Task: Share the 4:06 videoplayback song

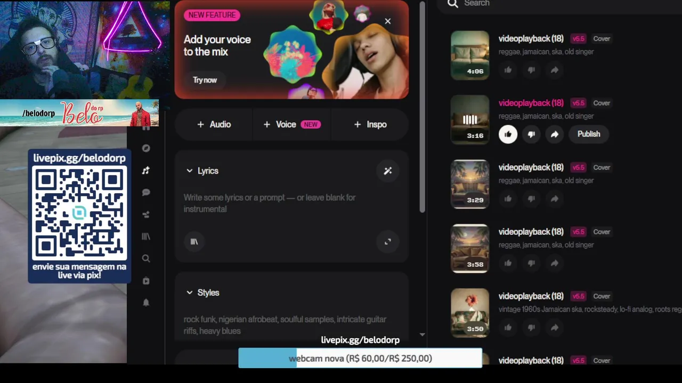Action: [x=555, y=70]
